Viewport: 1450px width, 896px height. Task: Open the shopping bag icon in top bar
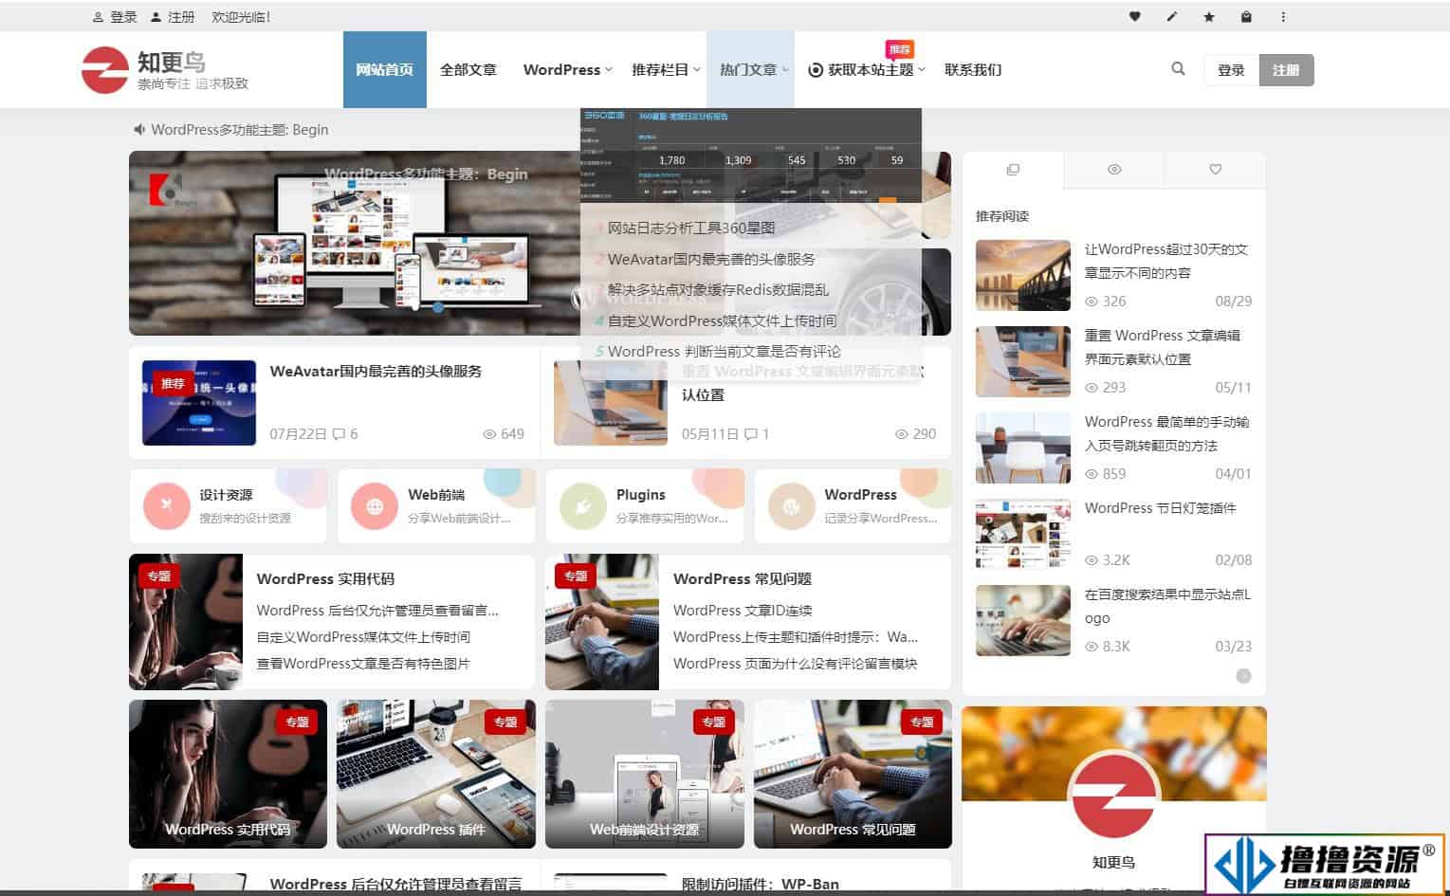[1246, 17]
